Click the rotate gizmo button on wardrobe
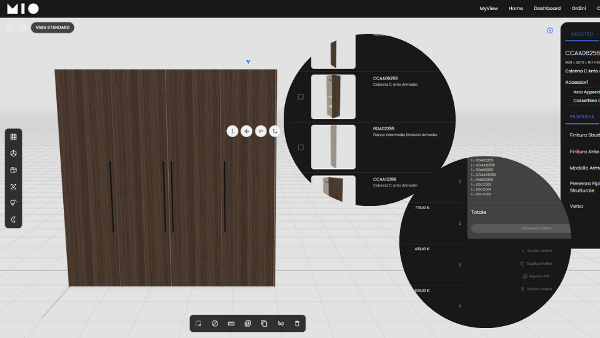Image resolution: width=600 pixels, height=338 pixels. point(261,131)
